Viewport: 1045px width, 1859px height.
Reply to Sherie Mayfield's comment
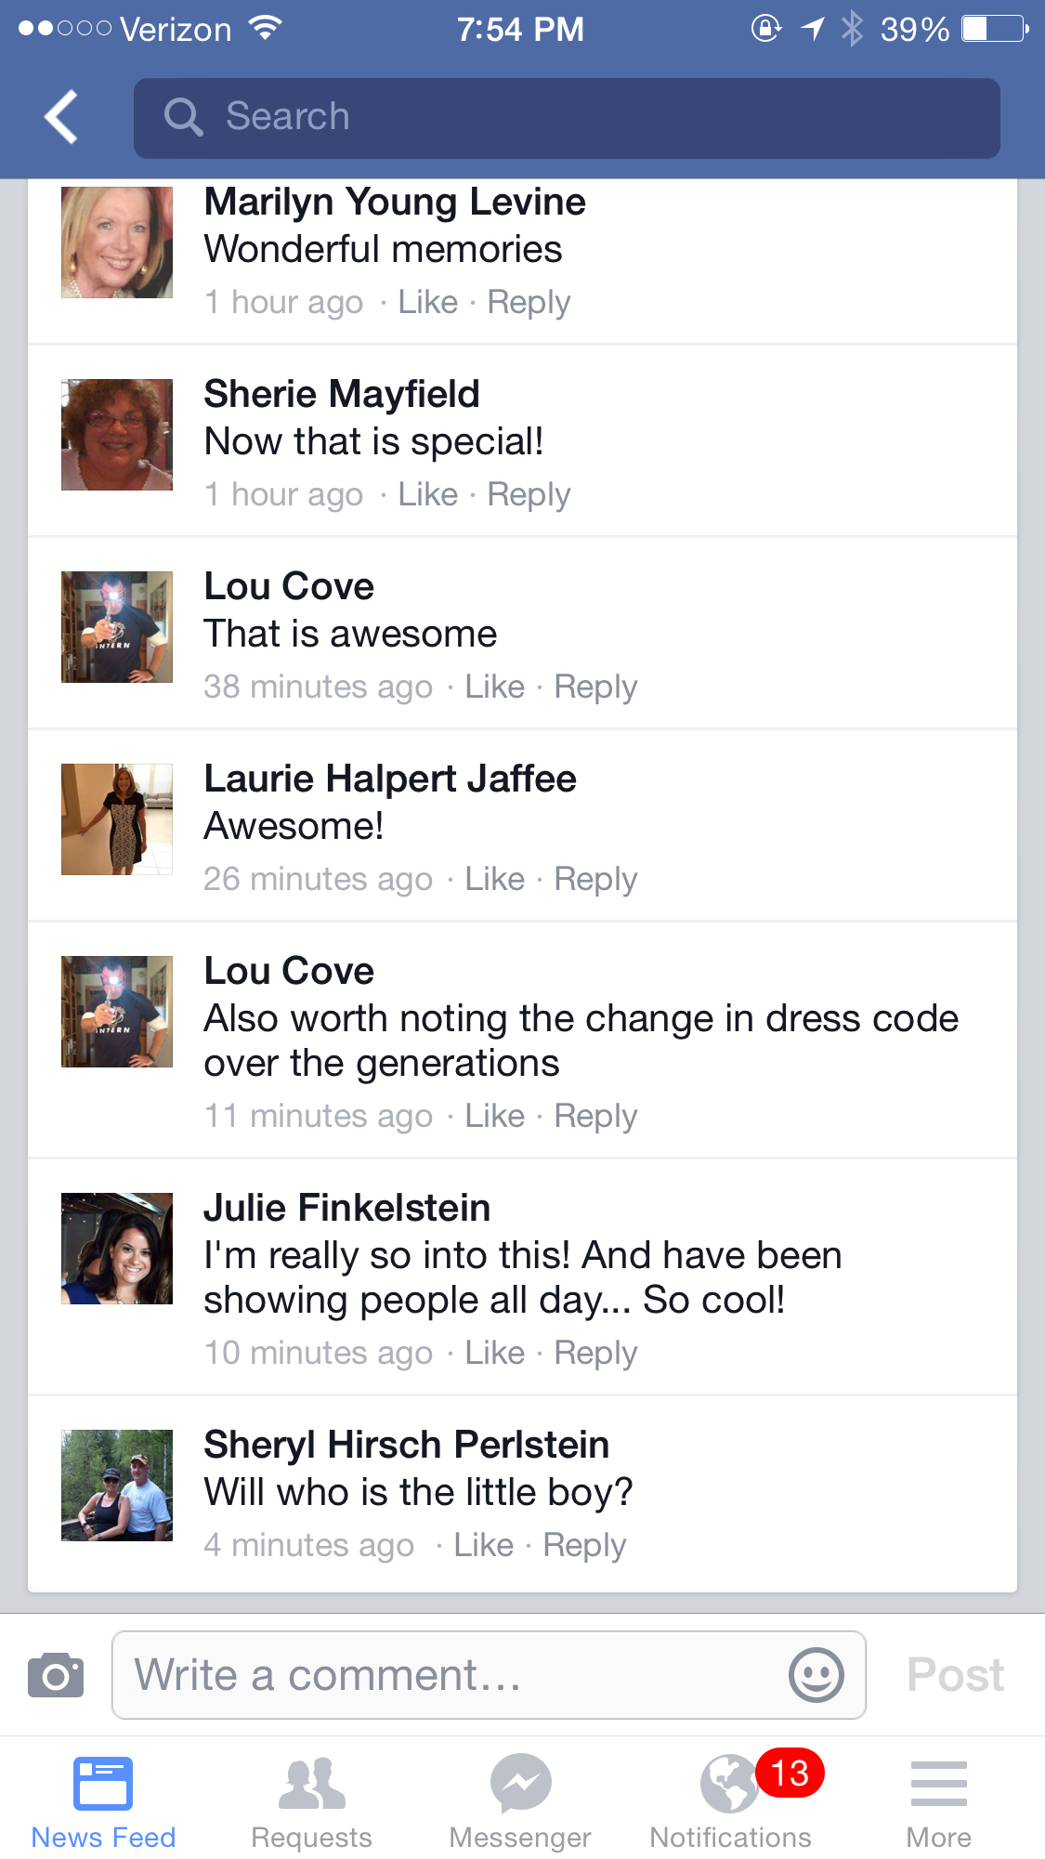tap(529, 494)
